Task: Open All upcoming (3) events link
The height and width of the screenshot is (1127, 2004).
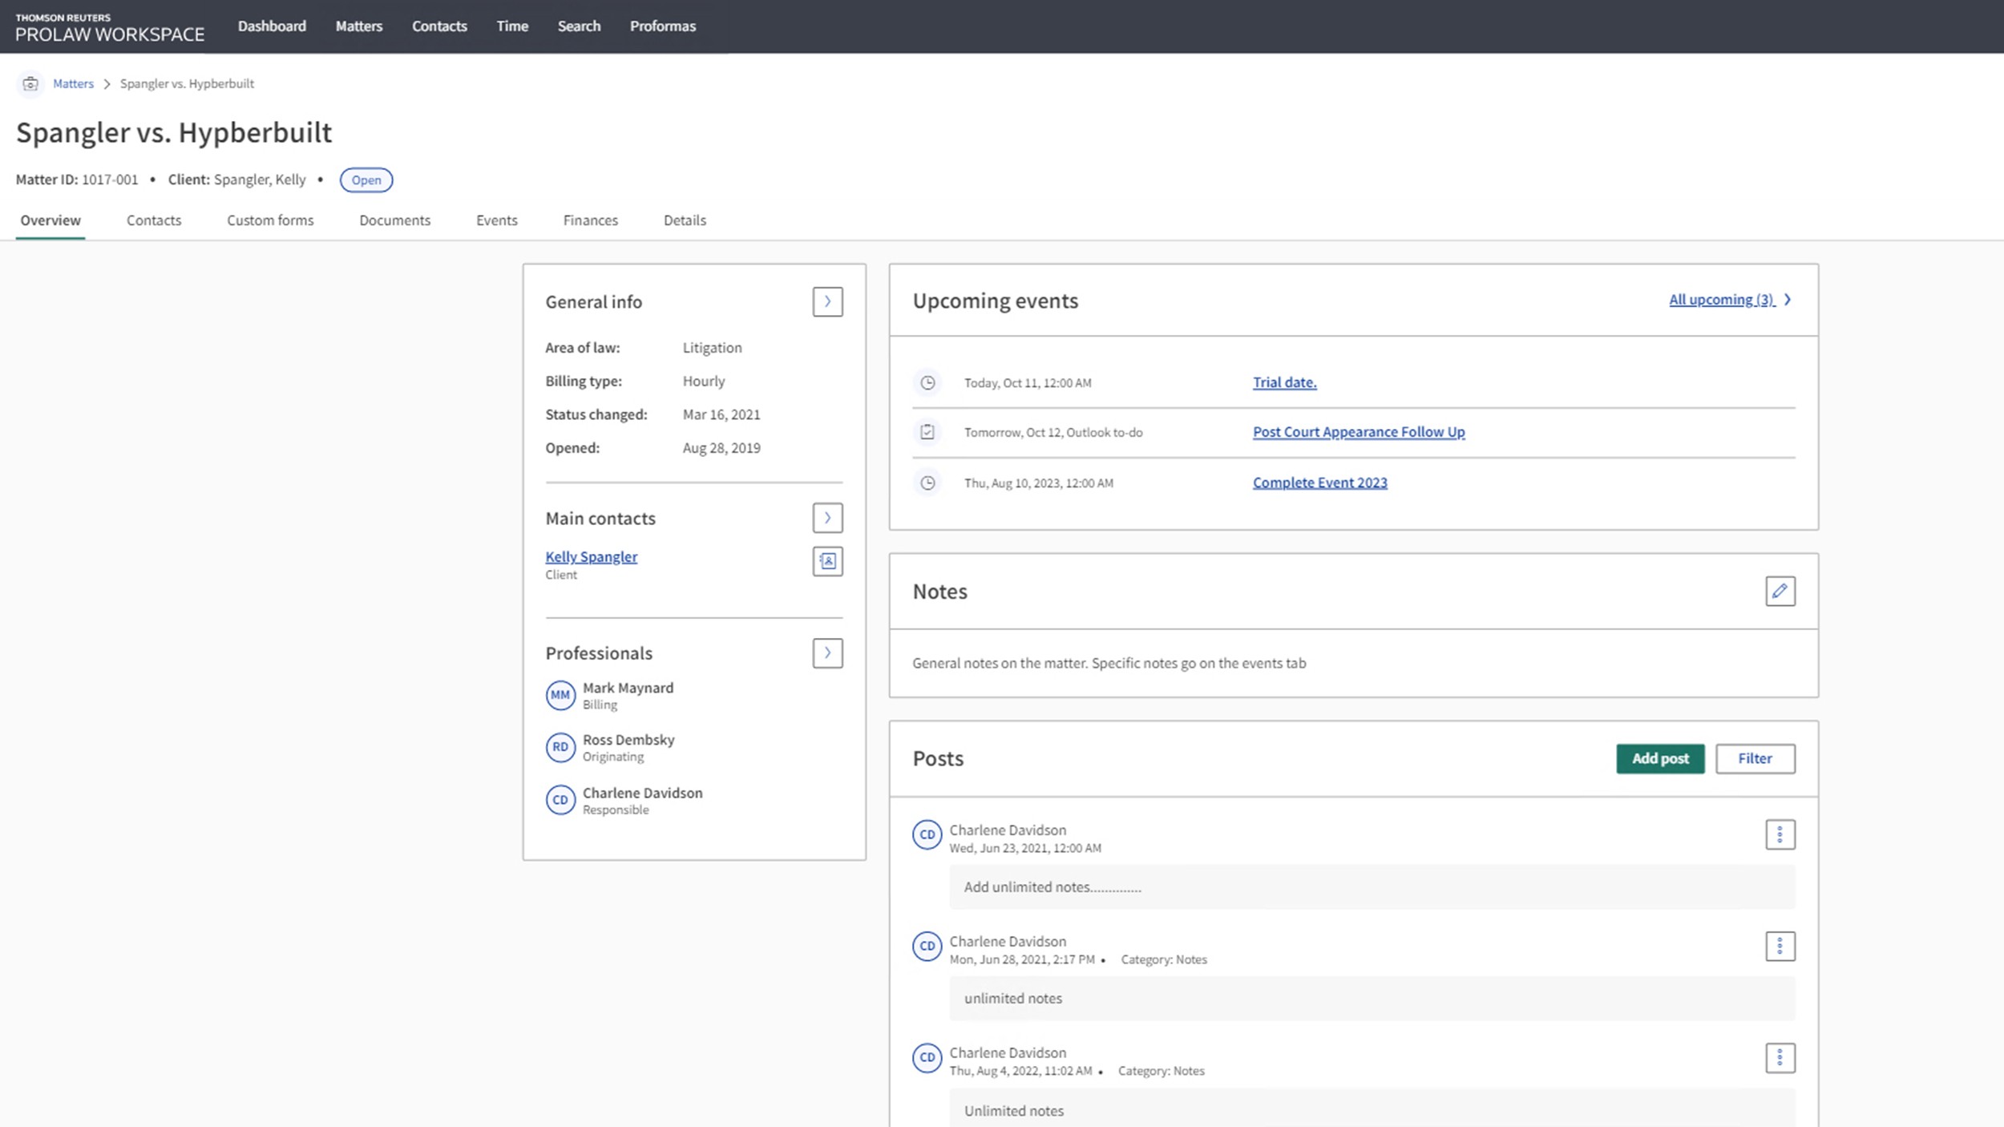Action: pos(1722,300)
